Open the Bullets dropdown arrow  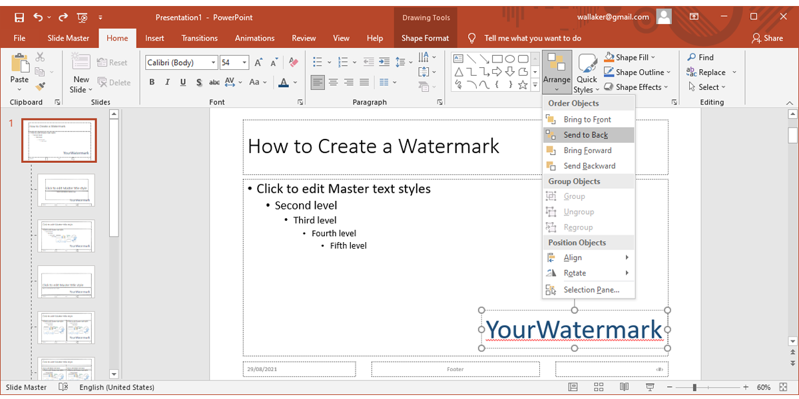coord(330,63)
